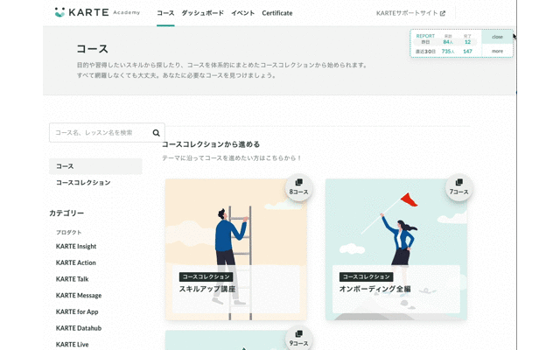Focus the course name search field
This screenshot has width=560, height=350.
(x=107, y=133)
